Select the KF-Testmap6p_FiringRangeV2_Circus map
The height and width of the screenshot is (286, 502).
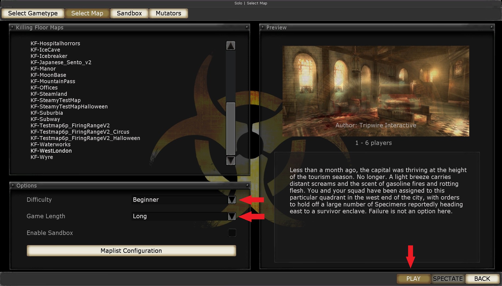80,132
